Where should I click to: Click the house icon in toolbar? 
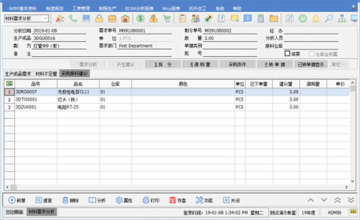click(x=125, y=19)
